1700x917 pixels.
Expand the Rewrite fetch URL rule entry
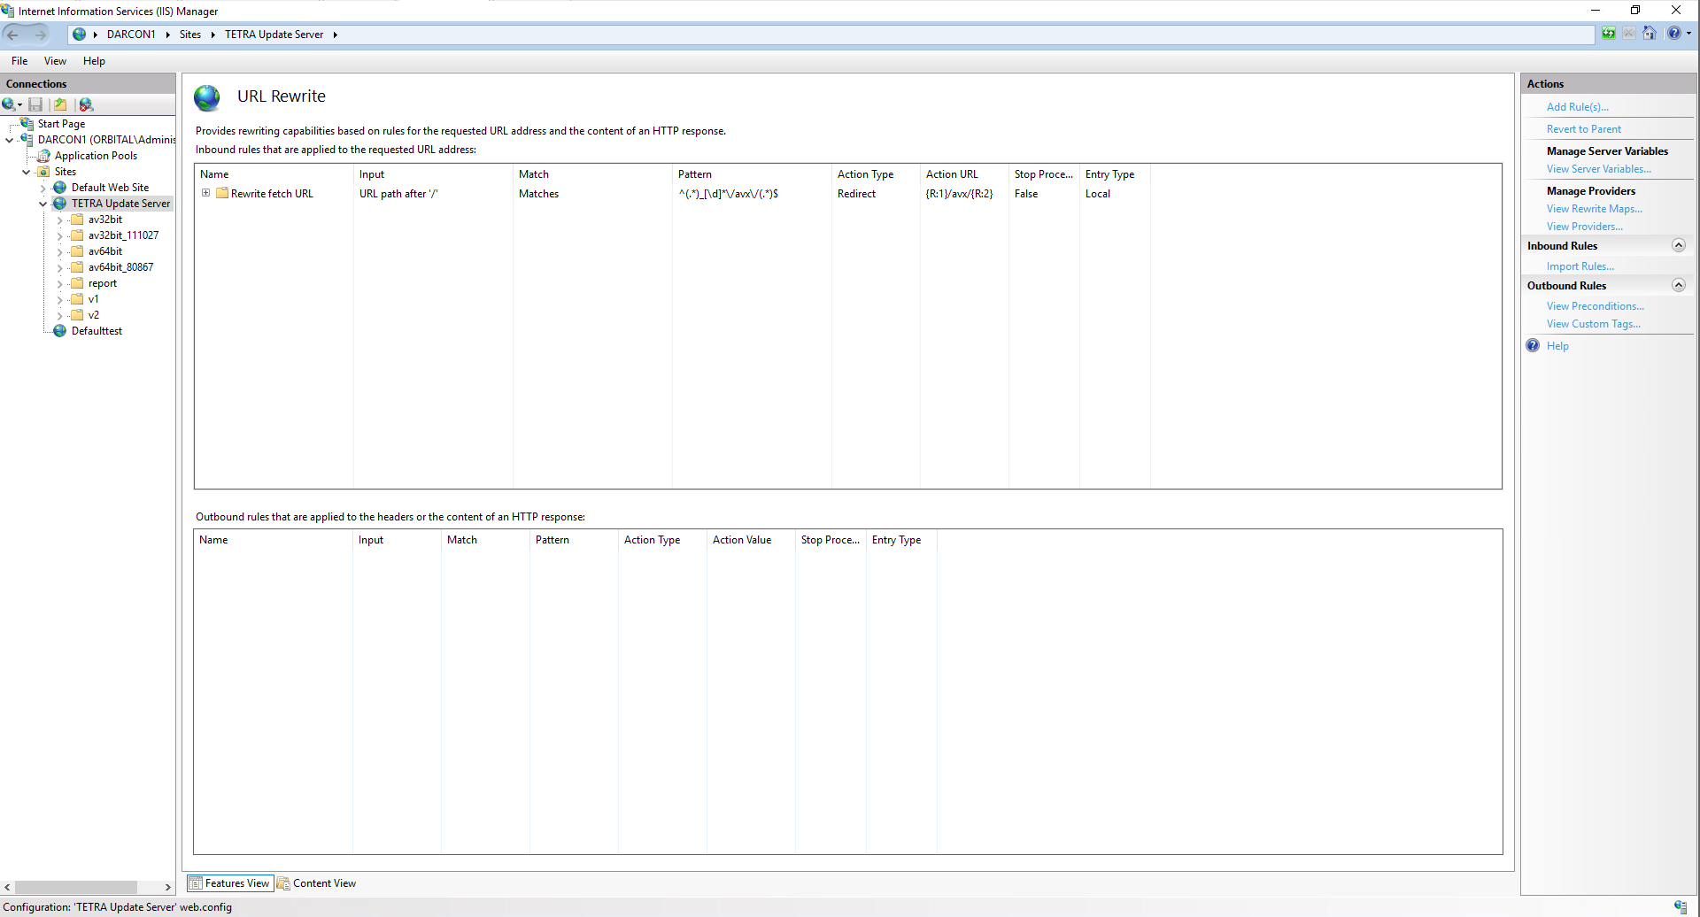(206, 193)
